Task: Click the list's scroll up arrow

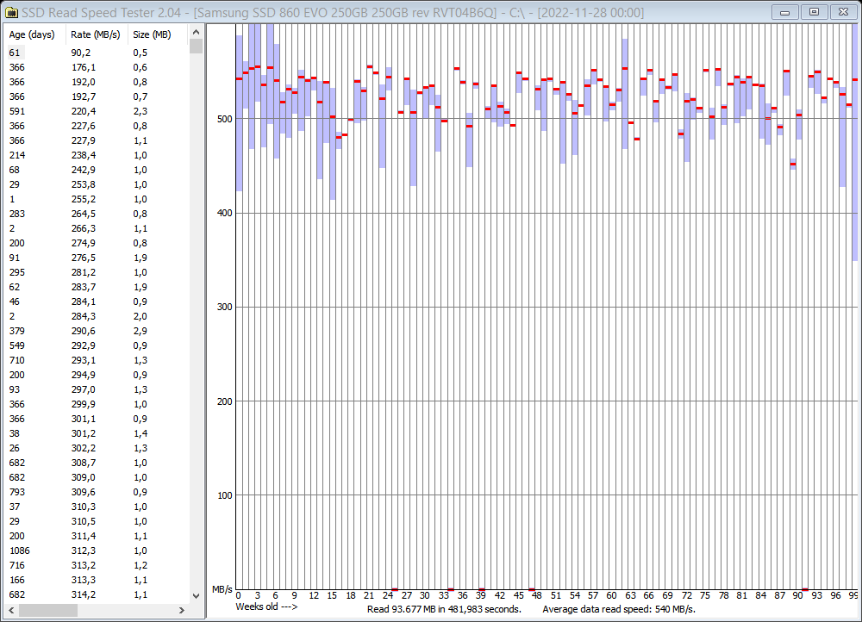Action: (197, 32)
